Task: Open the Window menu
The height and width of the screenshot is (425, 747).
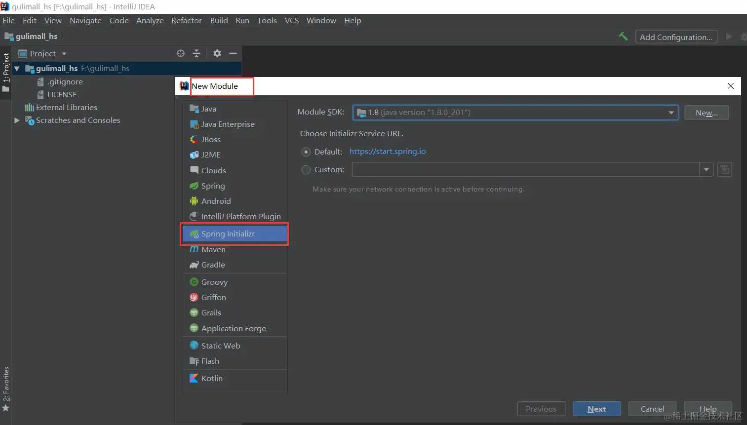Action: point(321,21)
